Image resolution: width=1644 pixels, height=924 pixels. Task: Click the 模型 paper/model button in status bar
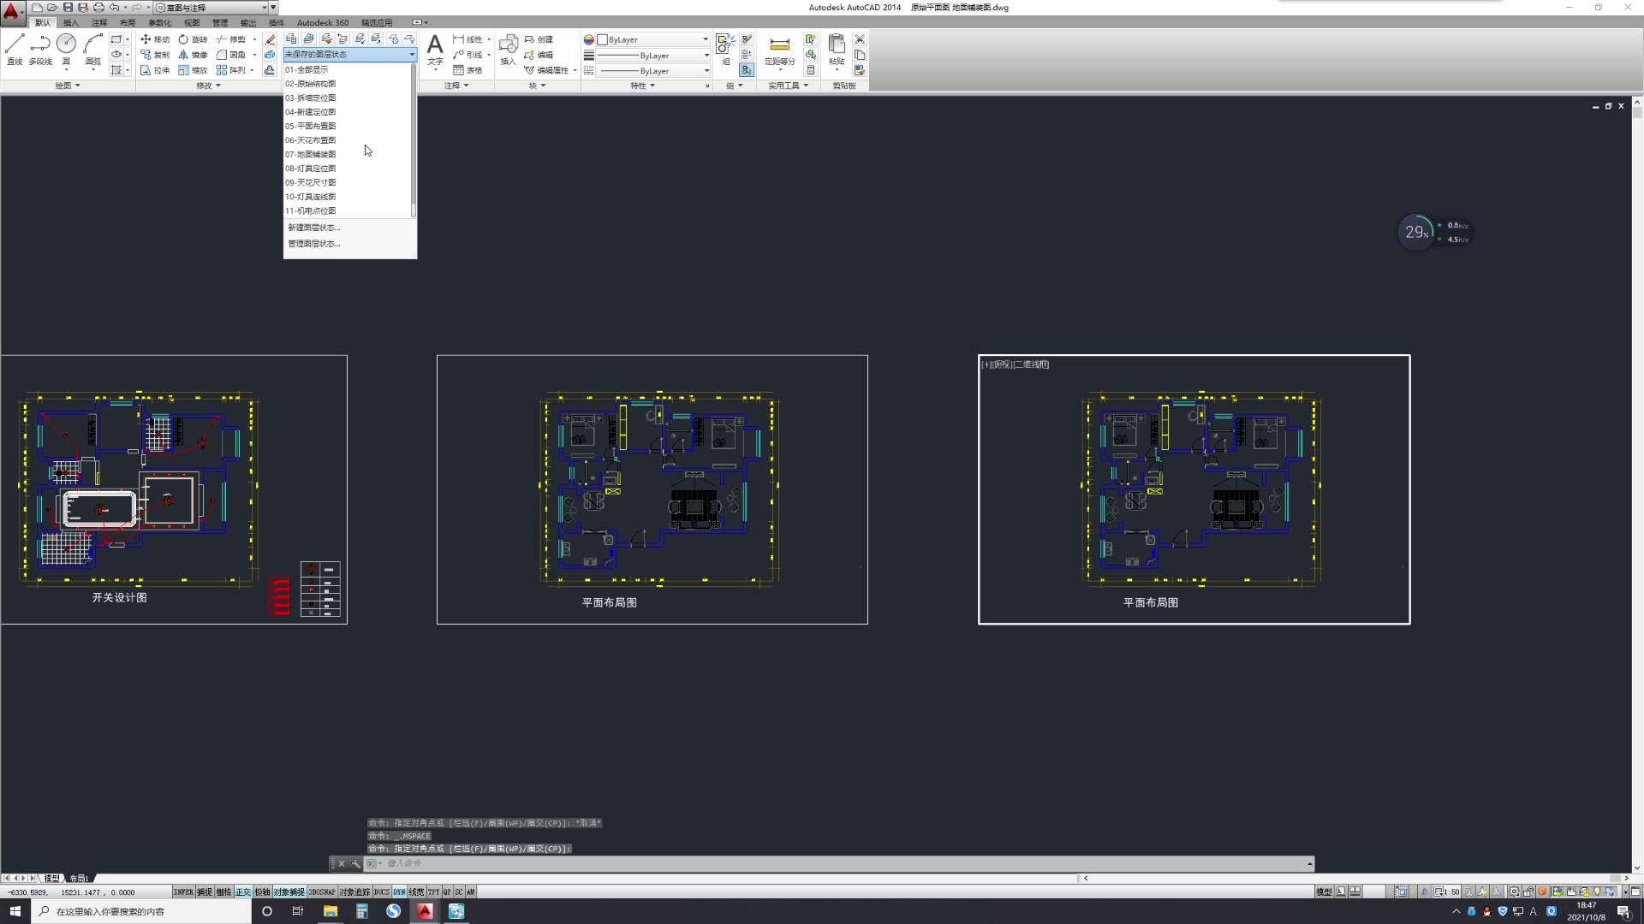(x=1324, y=891)
